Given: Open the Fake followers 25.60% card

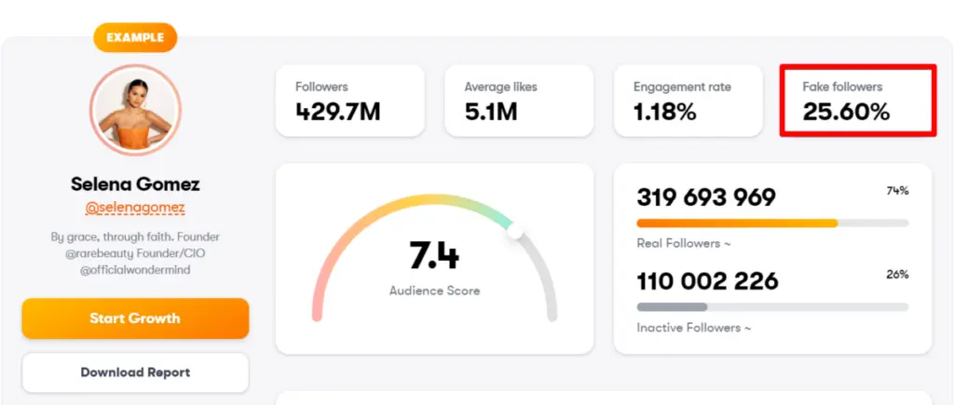Looking at the screenshot, I should (857, 101).
